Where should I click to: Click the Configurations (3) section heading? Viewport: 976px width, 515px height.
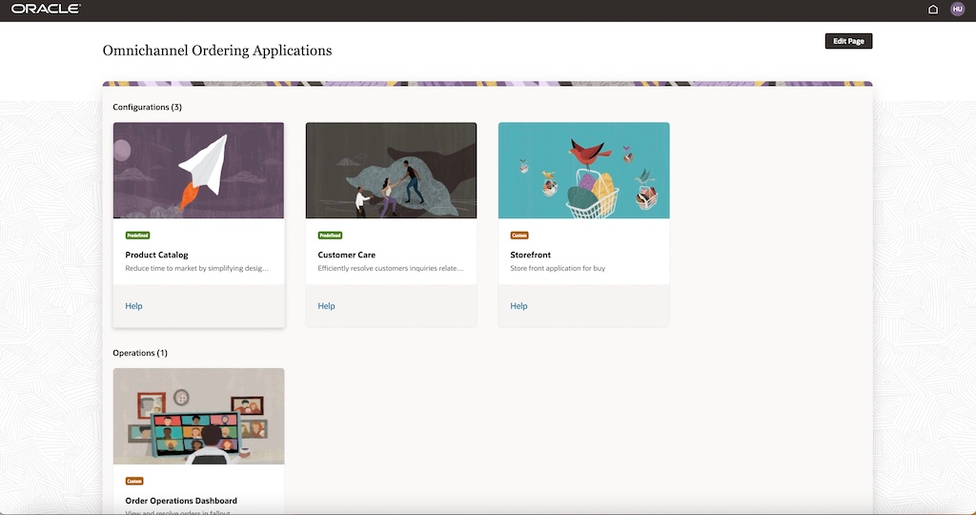[147, 107]
